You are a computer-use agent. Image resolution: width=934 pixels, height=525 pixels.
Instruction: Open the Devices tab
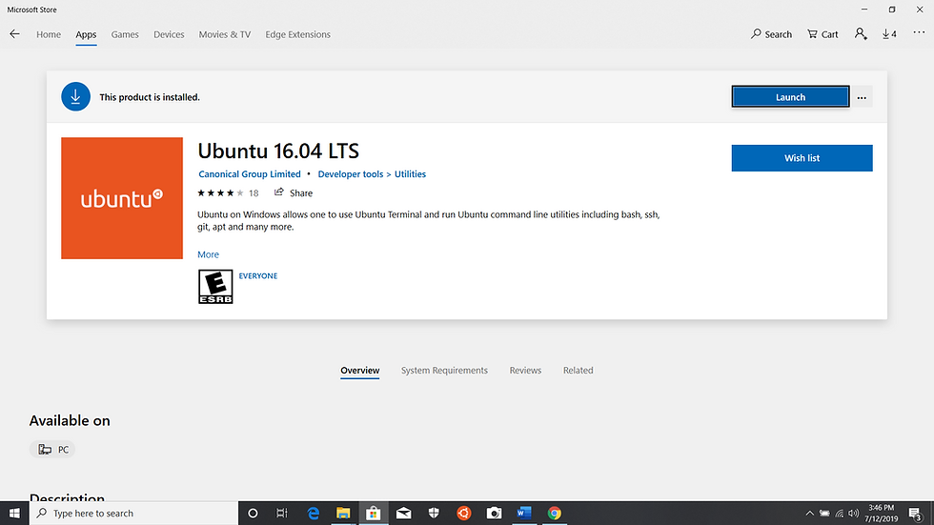coord(169,34)
